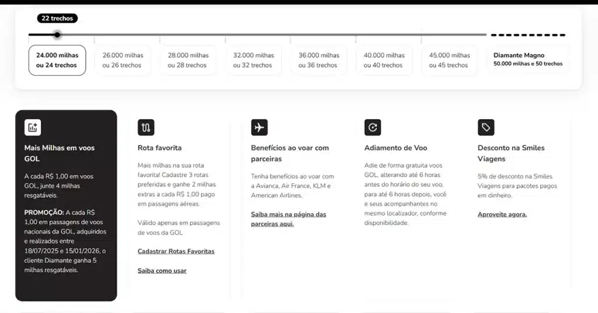Screen dimensions: 598x313
Task: Open the Cadastrar Rotas Favoritas link
Action: point(176,251)
